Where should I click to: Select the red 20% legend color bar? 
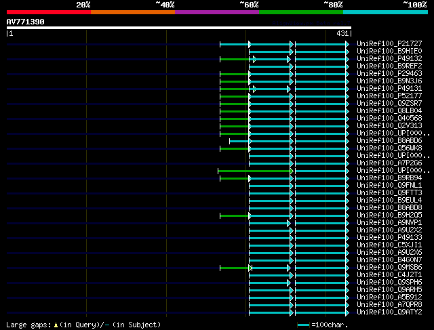coord(49,12)
